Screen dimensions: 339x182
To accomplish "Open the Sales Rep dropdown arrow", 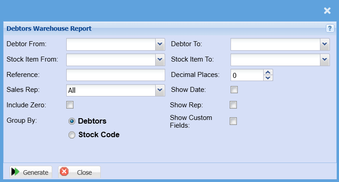I will tap(160, 90).
